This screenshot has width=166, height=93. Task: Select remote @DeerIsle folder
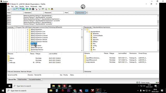pos(96,34)
